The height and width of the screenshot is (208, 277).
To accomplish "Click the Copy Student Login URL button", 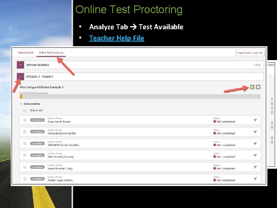I will click(250, 53).
